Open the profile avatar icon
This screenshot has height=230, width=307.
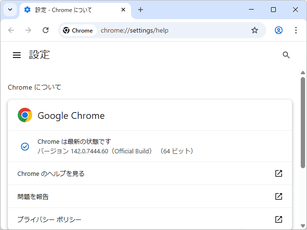coord(279,30)
